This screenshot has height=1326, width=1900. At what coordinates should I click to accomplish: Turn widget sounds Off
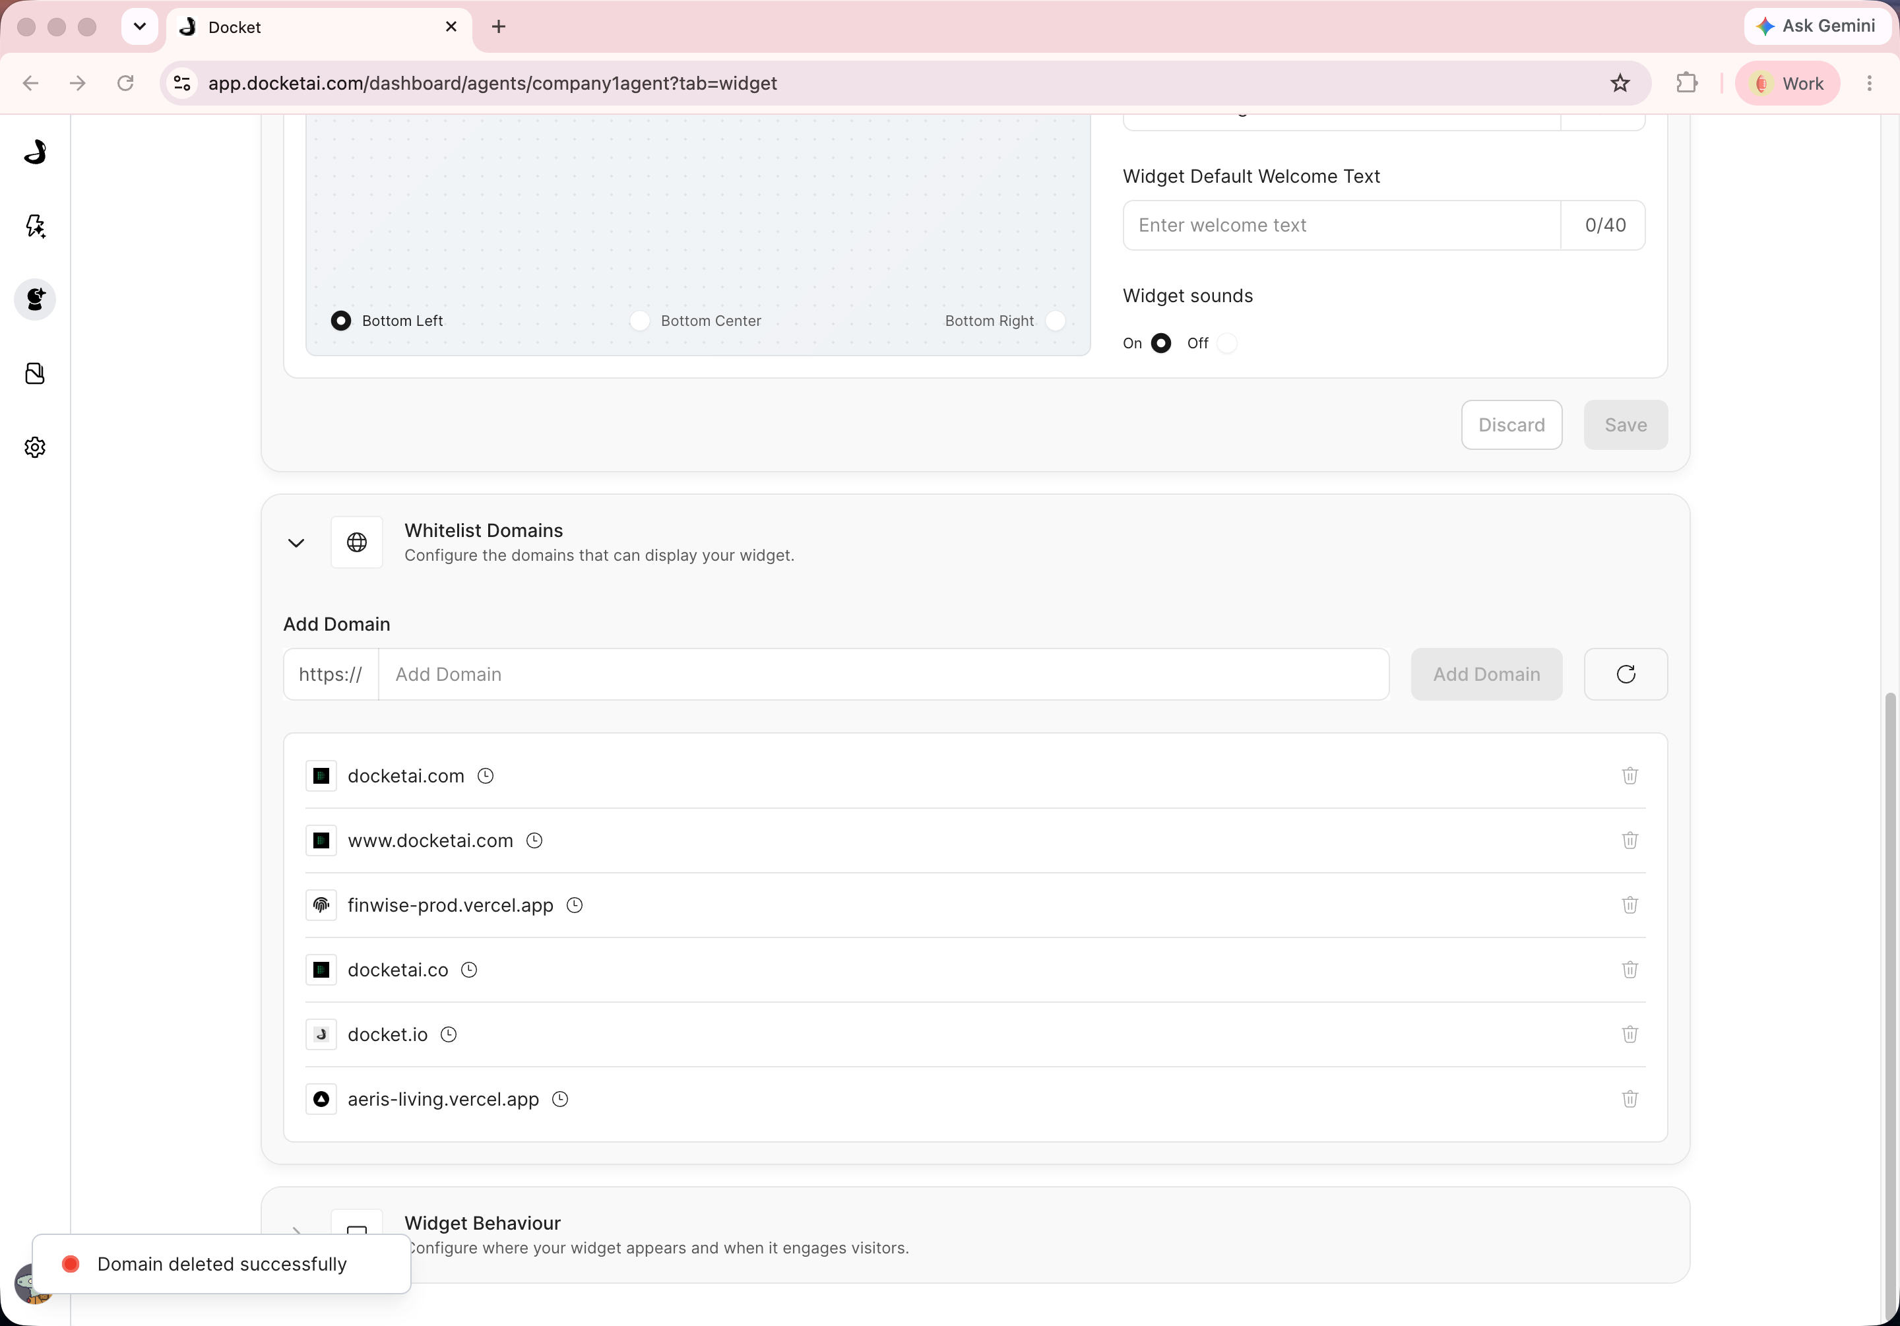(x=1227, y=342)
